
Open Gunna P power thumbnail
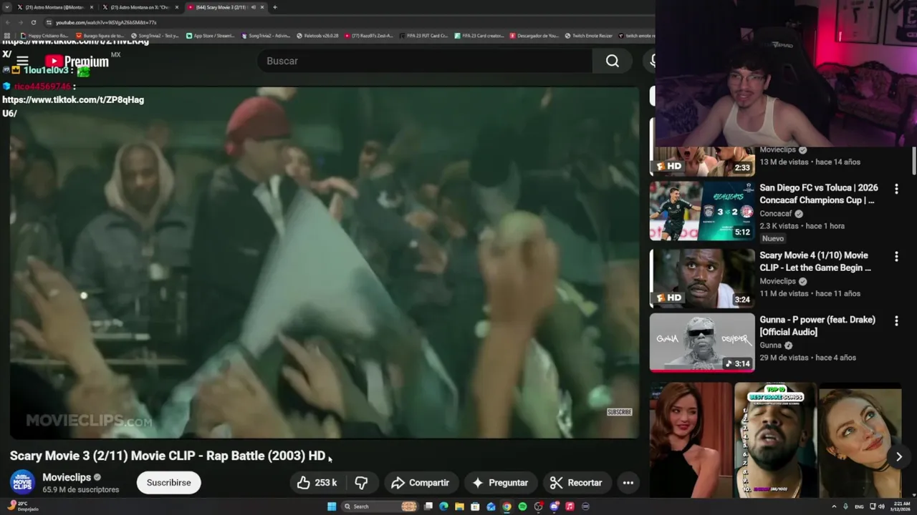(x=702, y=343)
